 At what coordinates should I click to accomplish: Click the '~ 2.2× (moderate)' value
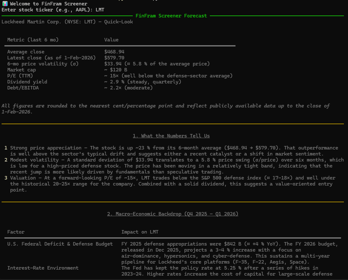click(x=128, y=88)
